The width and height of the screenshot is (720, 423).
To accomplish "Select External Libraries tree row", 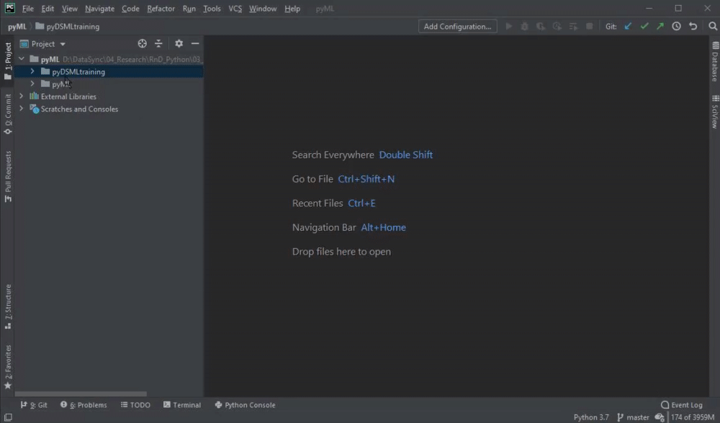I will click(x=109, y=96).
